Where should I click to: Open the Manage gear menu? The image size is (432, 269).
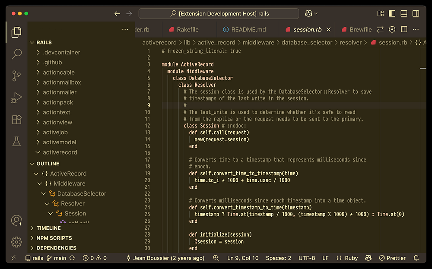[16, 241]
